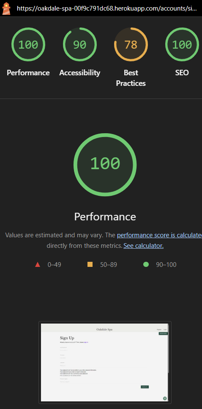
Task: Open the performance score is calculated link
Action: pos(159,235)
